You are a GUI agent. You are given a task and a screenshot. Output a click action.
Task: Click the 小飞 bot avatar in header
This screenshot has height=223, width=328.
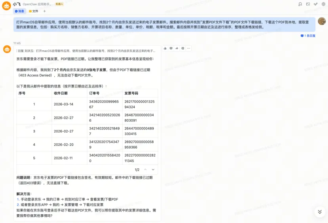pos(6,6)
